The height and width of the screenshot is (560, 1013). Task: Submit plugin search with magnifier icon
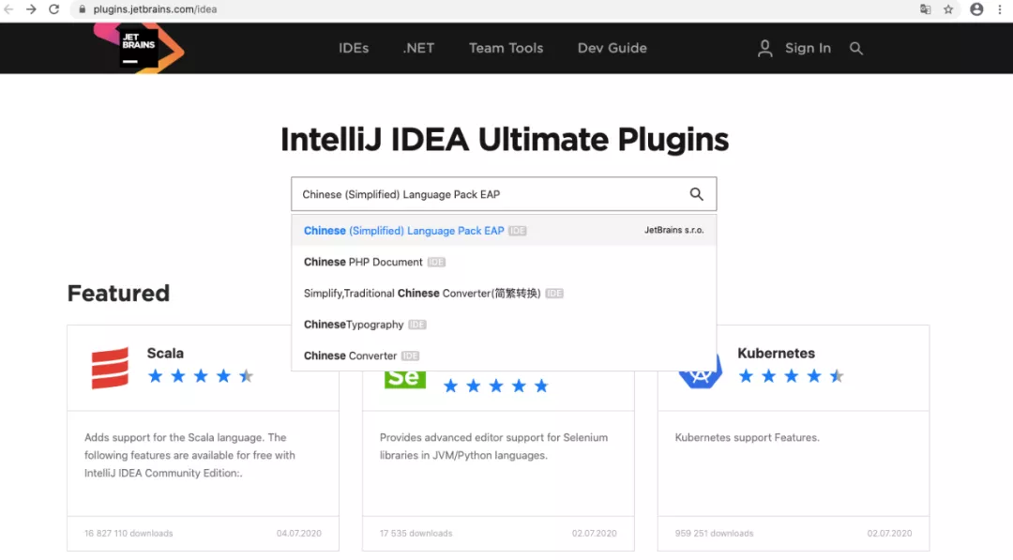(696, 194)
